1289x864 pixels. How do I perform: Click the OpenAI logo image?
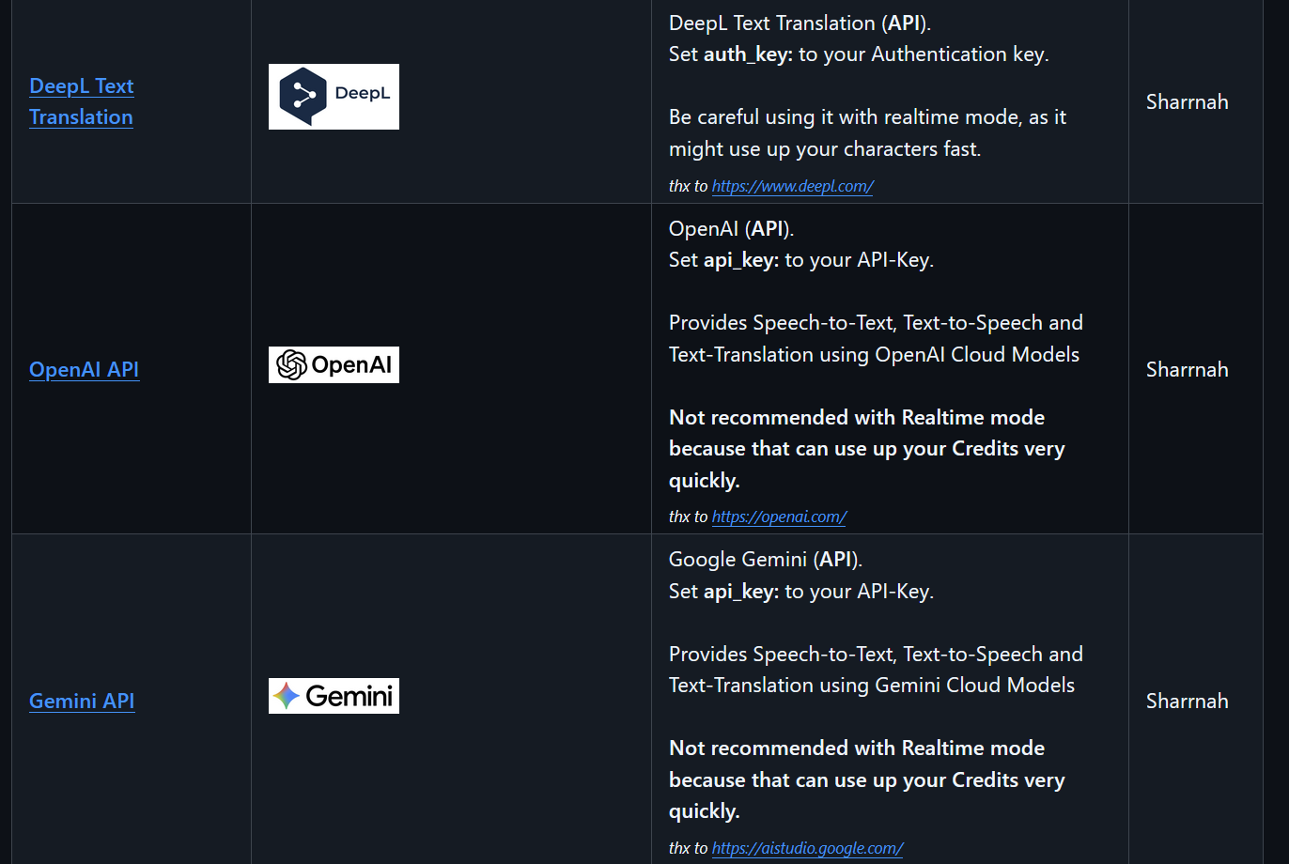[x=334, y=364]
